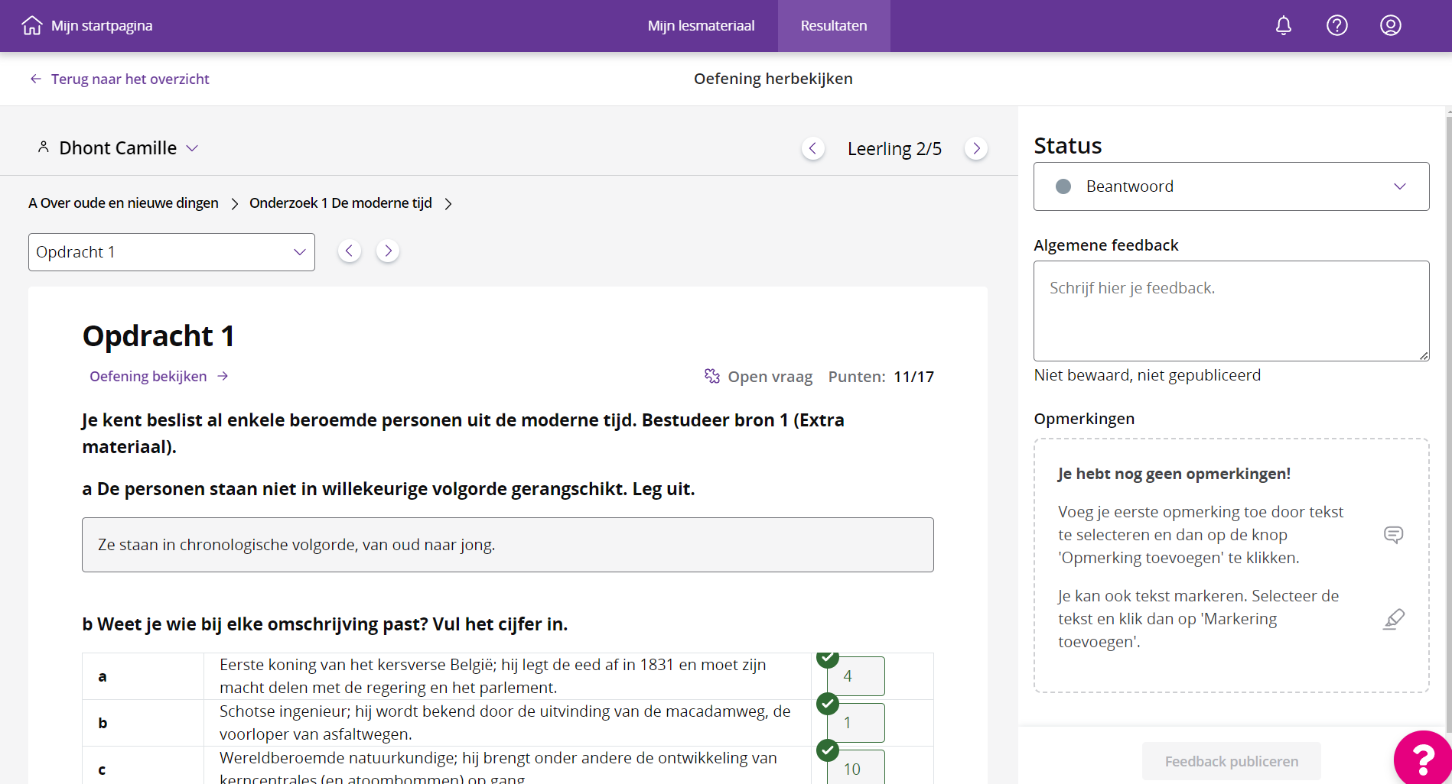Screen dimensions: 1452x784
Task: Click the green checkmark on row a
Action: pos(828,658)
